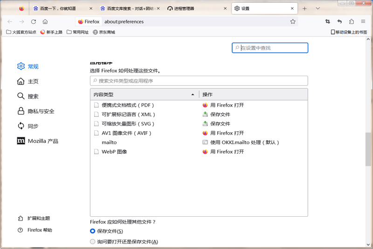Select the AV1 图像文件 (AVIF) row
Viewport: 373px width, 249px height.
pos(199,133)
